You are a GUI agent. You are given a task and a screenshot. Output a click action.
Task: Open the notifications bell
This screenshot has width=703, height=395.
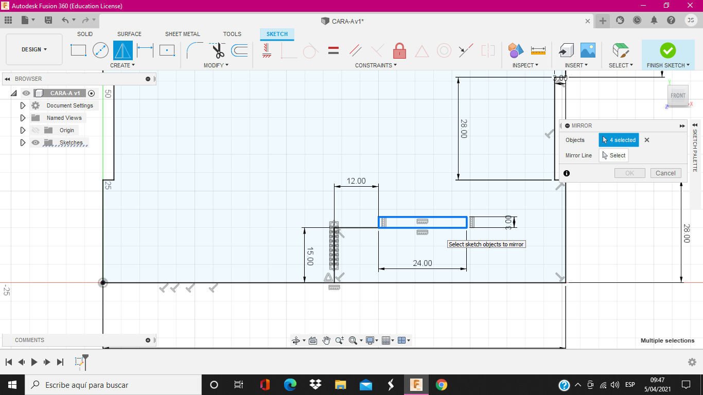[654, 20]
